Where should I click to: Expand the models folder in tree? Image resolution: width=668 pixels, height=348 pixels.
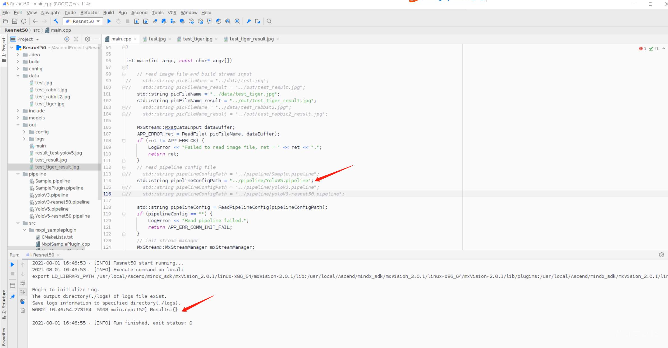18,118
